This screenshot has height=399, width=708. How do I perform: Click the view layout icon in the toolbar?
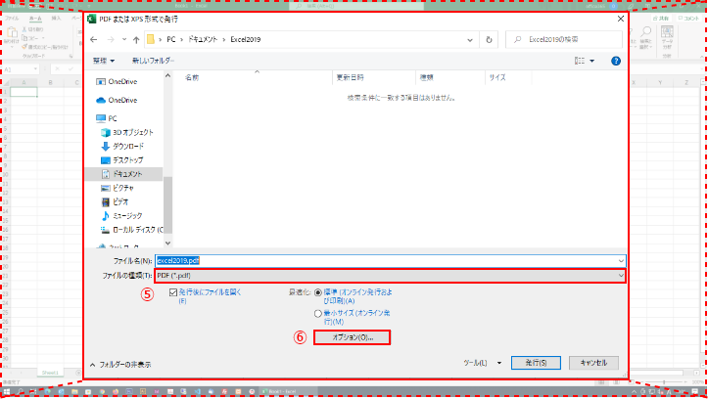580,61
